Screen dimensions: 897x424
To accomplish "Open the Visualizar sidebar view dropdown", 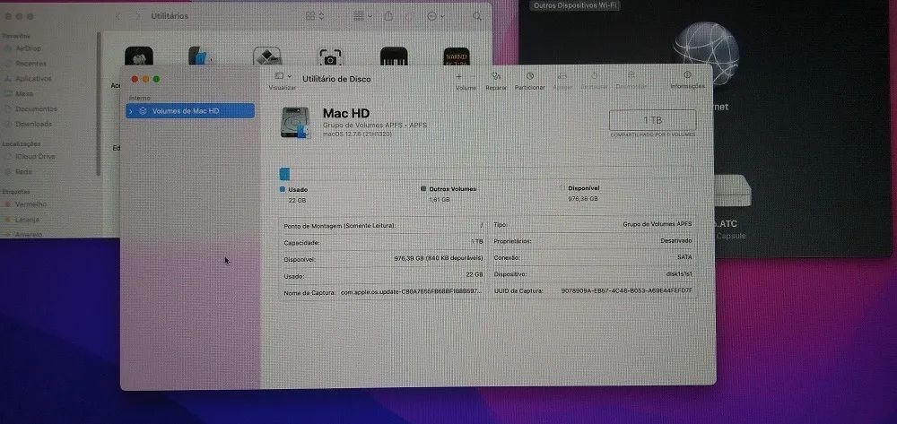I will coord(283,76).
